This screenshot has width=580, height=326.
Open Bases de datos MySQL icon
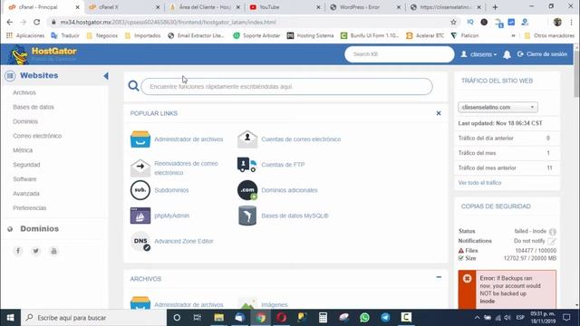point(247,216)
